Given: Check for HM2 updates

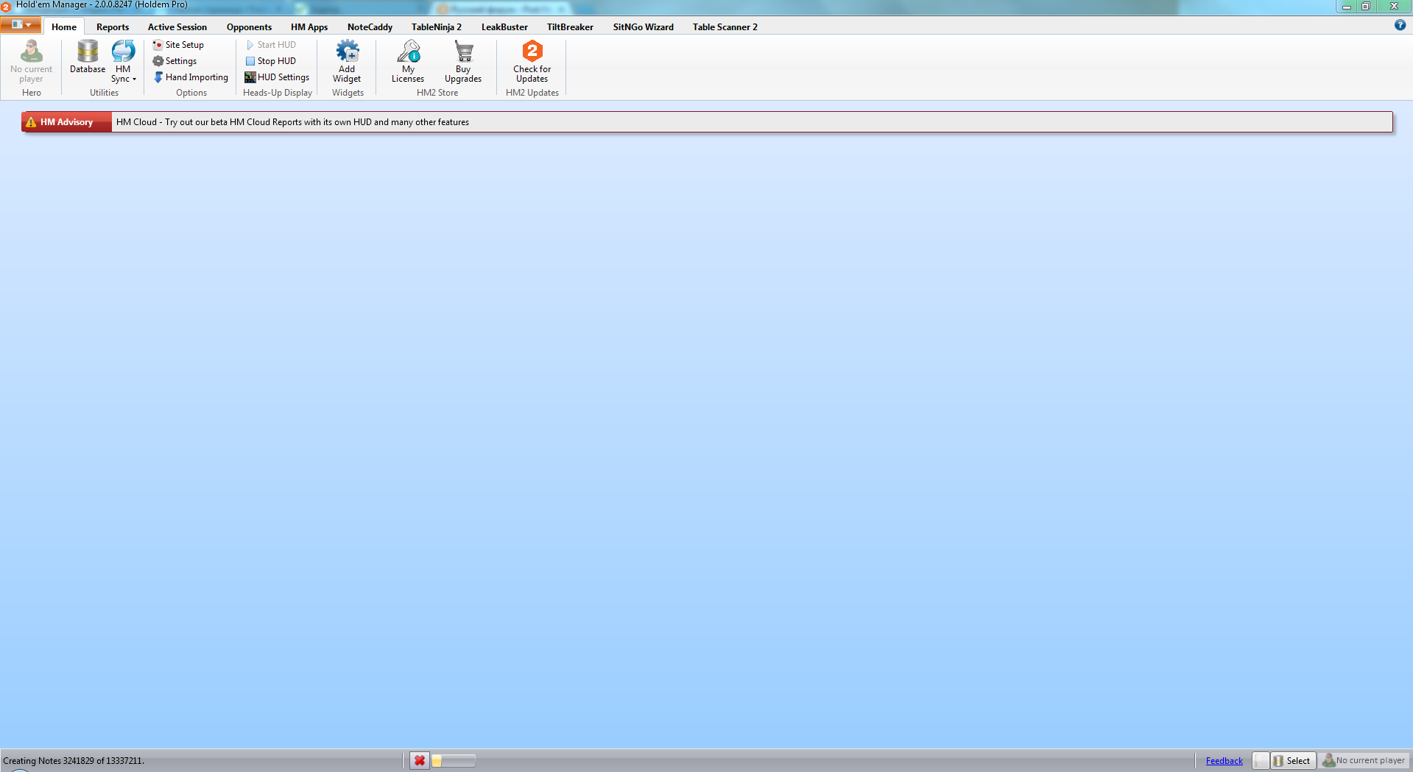Looking at the screenshot, I should pos(532,62).
